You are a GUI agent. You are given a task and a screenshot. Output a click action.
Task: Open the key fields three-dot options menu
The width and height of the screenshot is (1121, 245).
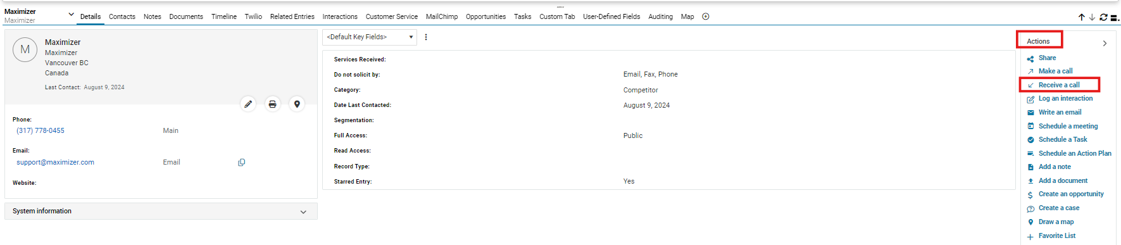point(426,37)
